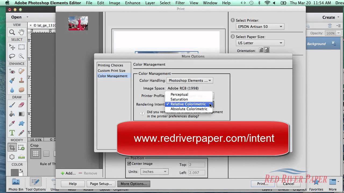344x193 pixels.
Task: Select the Cookie Cutter tool
Action: click(x=12, y=157)
